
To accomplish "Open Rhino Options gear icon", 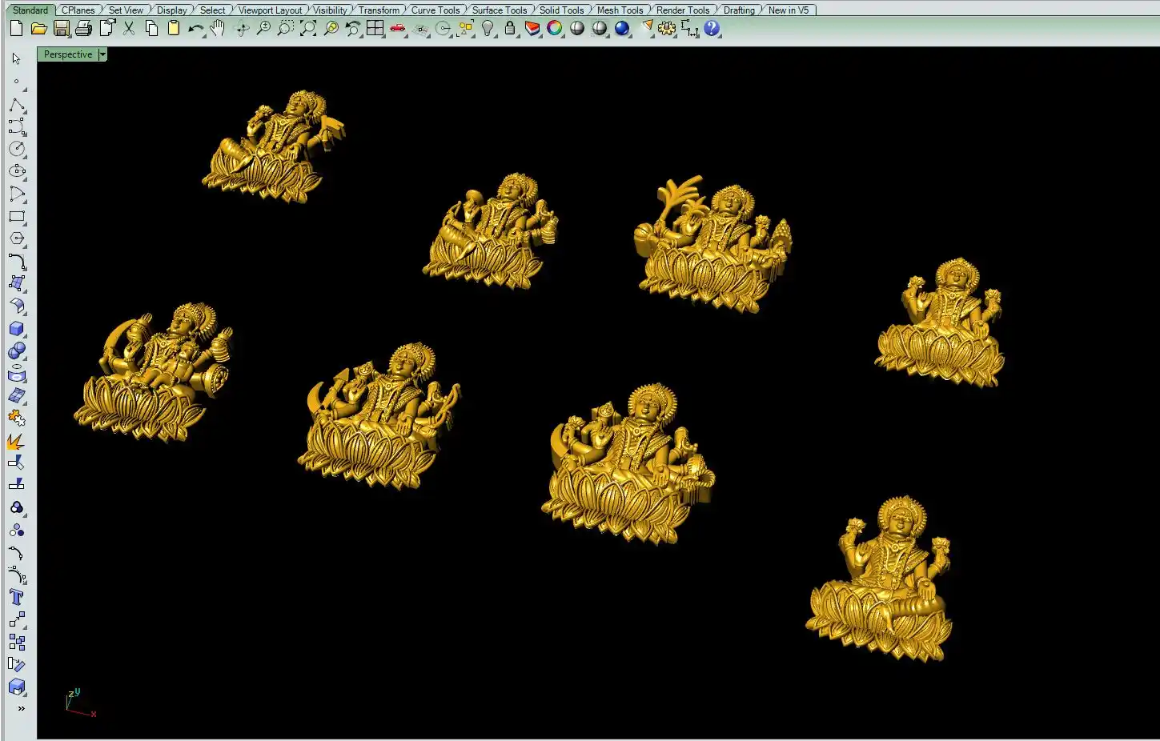I will [666, 29].
